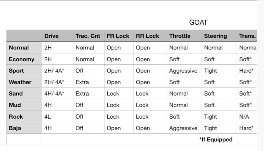Click the Sport row label
264x151 pixels.
tap(16, 71)
